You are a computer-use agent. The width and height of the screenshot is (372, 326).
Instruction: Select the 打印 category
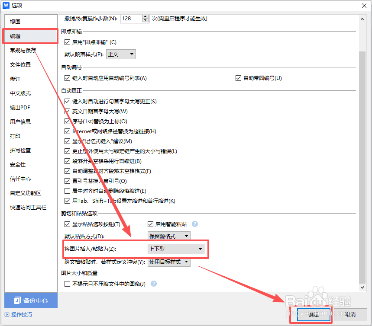31,136
